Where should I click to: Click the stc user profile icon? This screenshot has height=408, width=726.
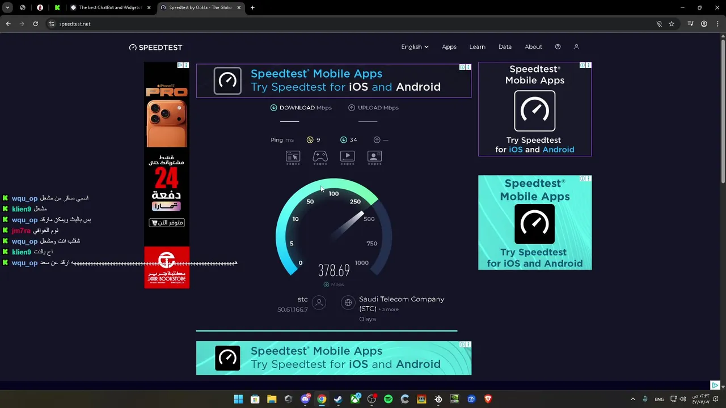319,303
